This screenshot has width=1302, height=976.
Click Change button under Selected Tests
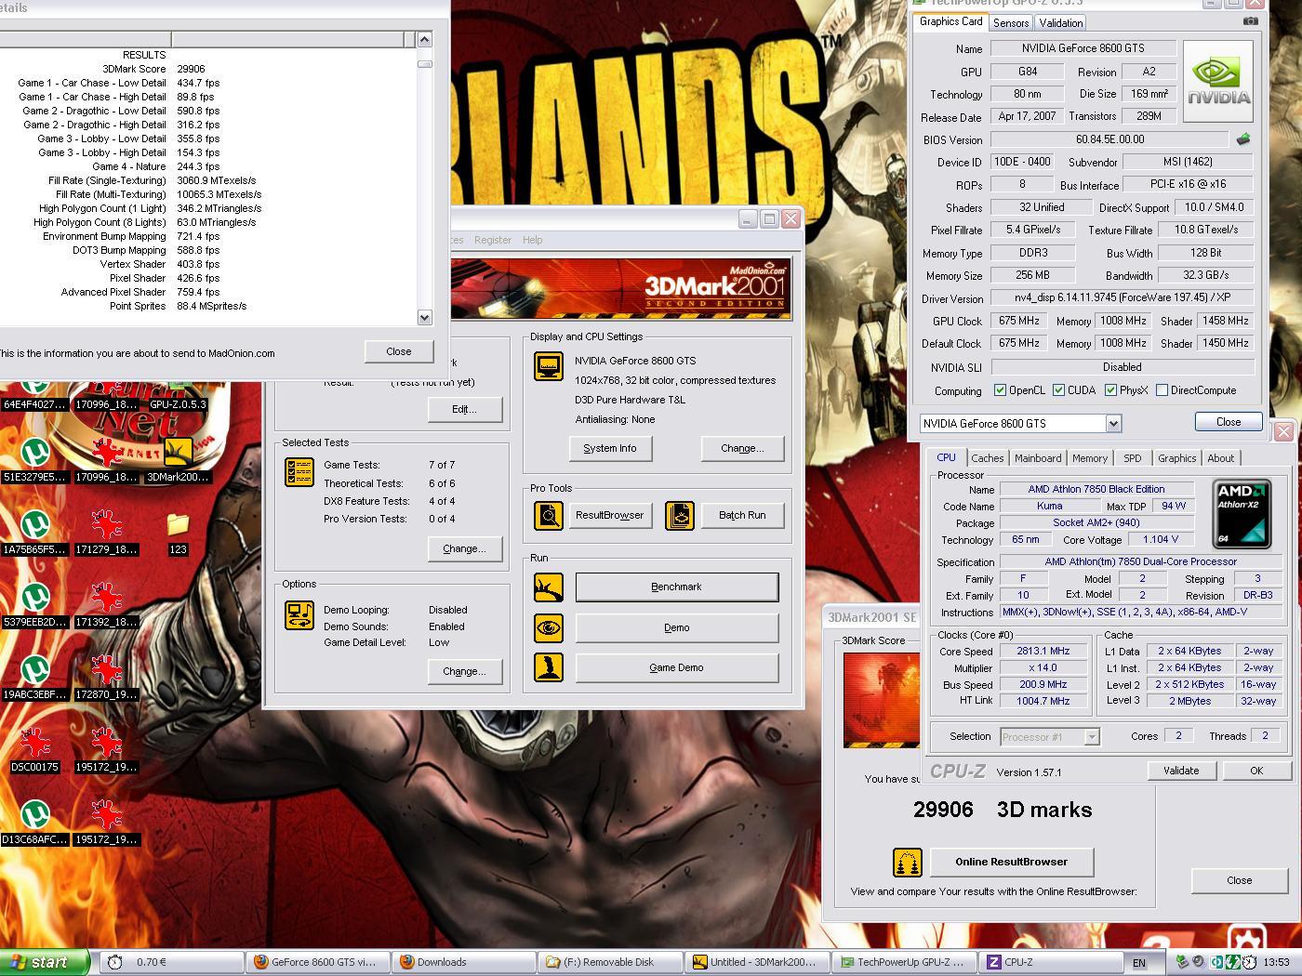tap(464, 548)
